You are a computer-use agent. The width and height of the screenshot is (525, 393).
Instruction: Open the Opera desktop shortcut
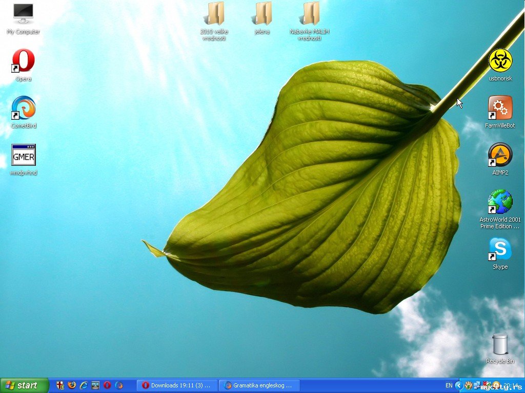(23, 61)
